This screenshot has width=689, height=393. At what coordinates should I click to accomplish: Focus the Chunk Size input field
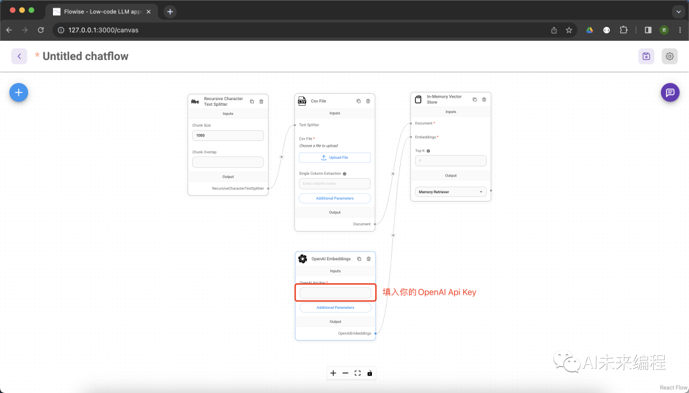coord(228,135)
